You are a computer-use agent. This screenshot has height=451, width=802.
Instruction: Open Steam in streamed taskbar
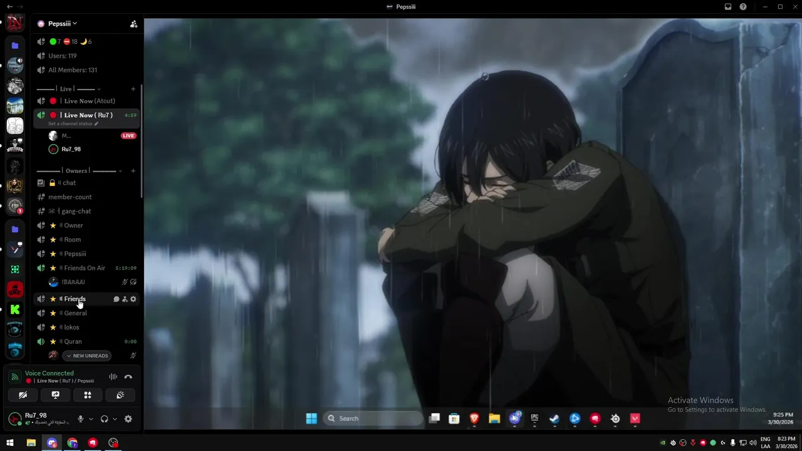tap(555, 418)
